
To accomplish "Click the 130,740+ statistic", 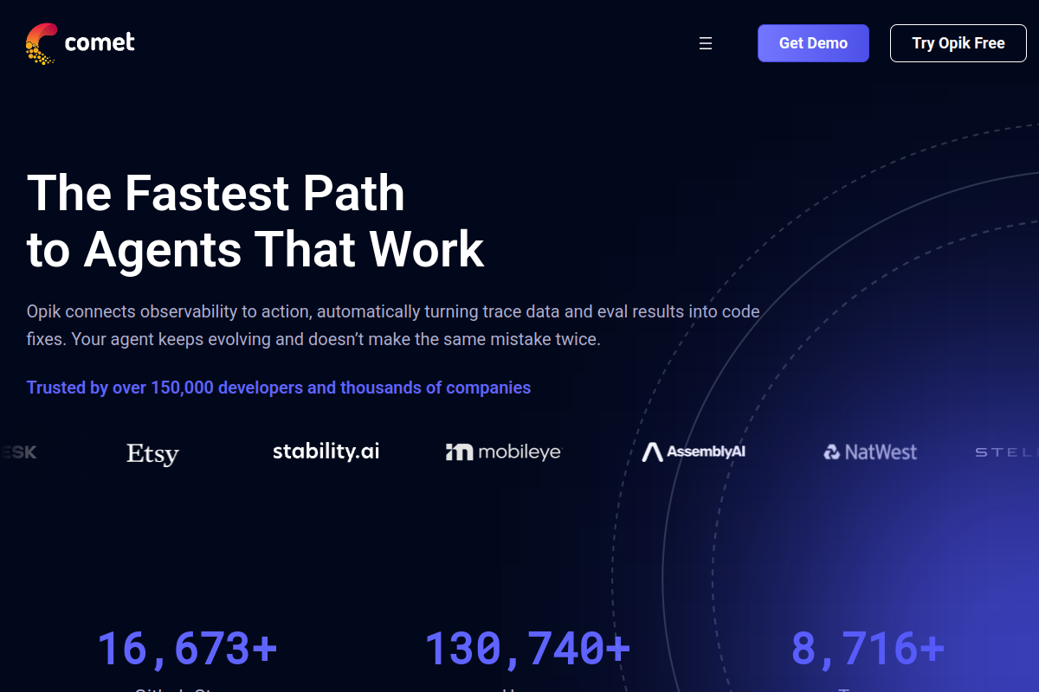I will 527,649.
